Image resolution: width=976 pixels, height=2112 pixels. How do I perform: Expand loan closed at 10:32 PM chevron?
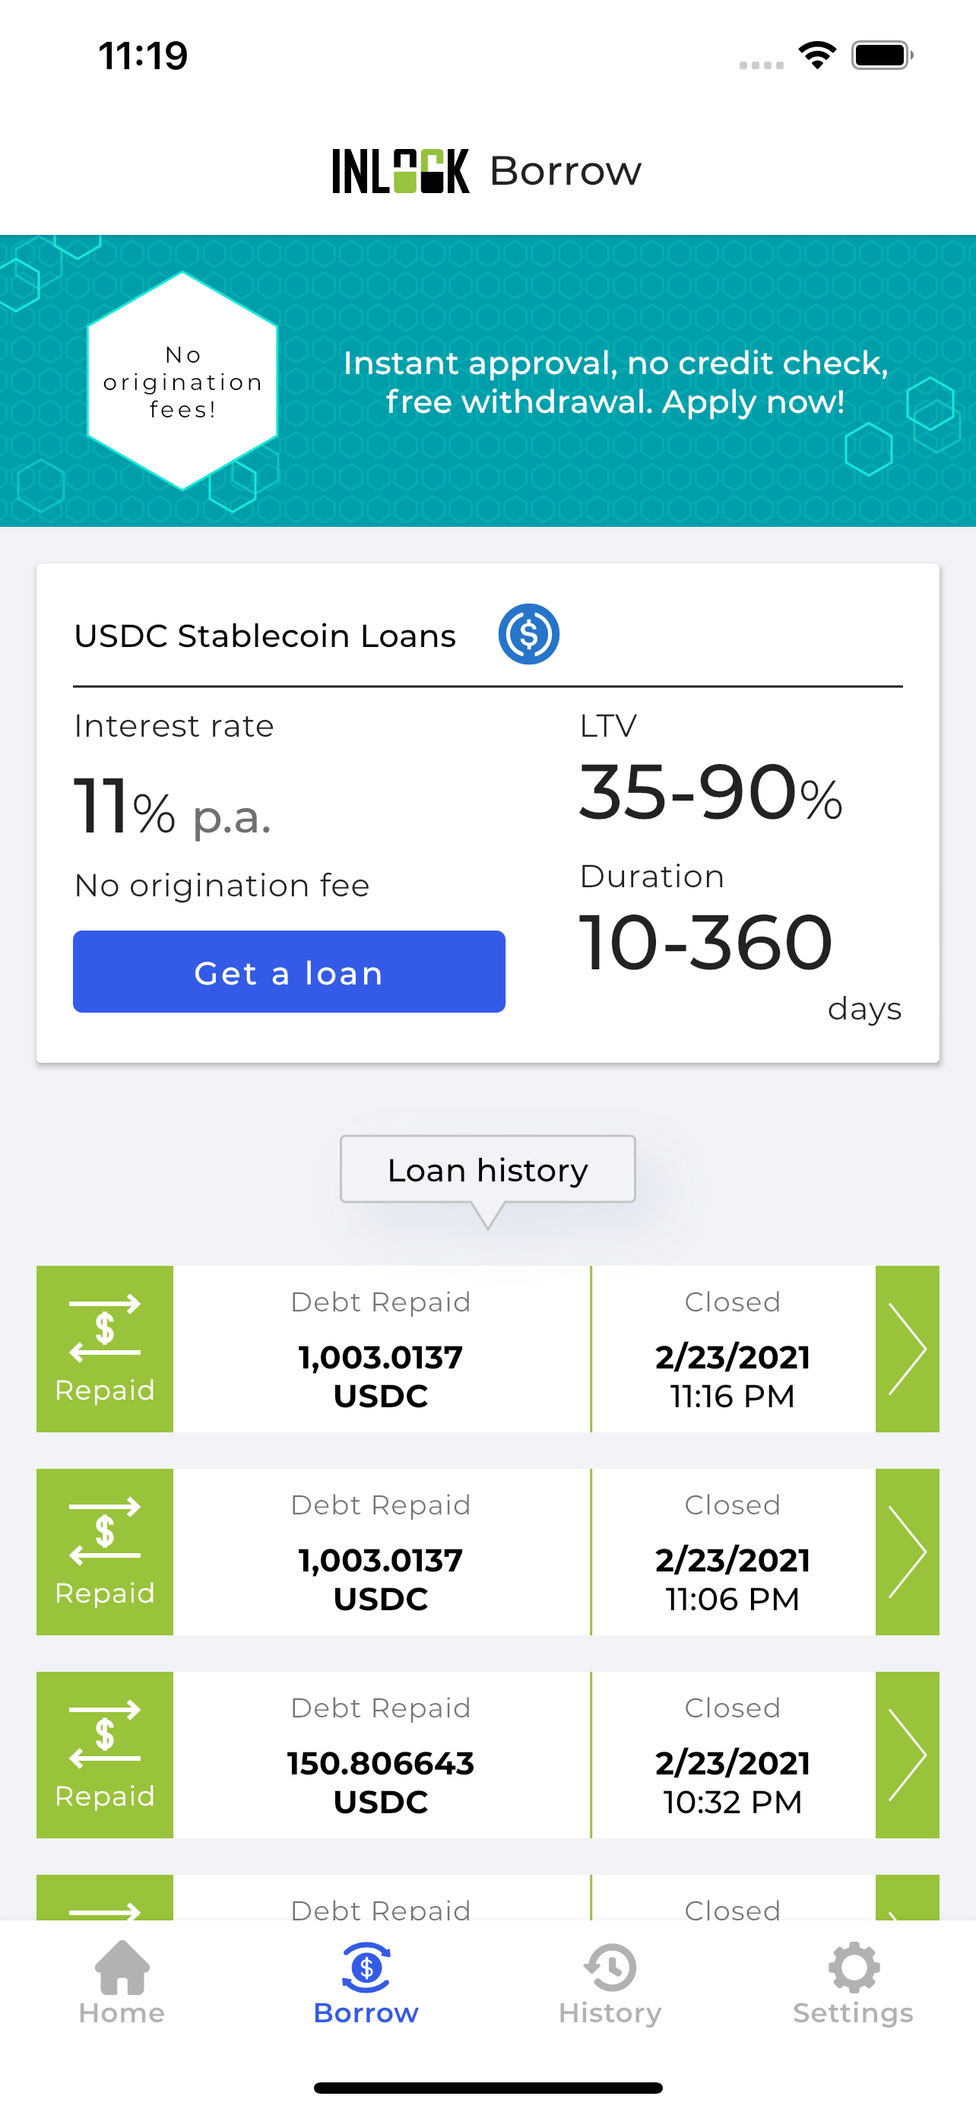[907, 1755]
